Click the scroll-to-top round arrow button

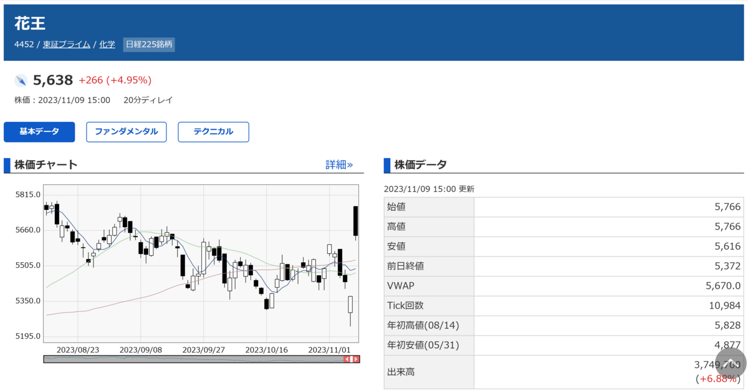click(x=730, y=363)
